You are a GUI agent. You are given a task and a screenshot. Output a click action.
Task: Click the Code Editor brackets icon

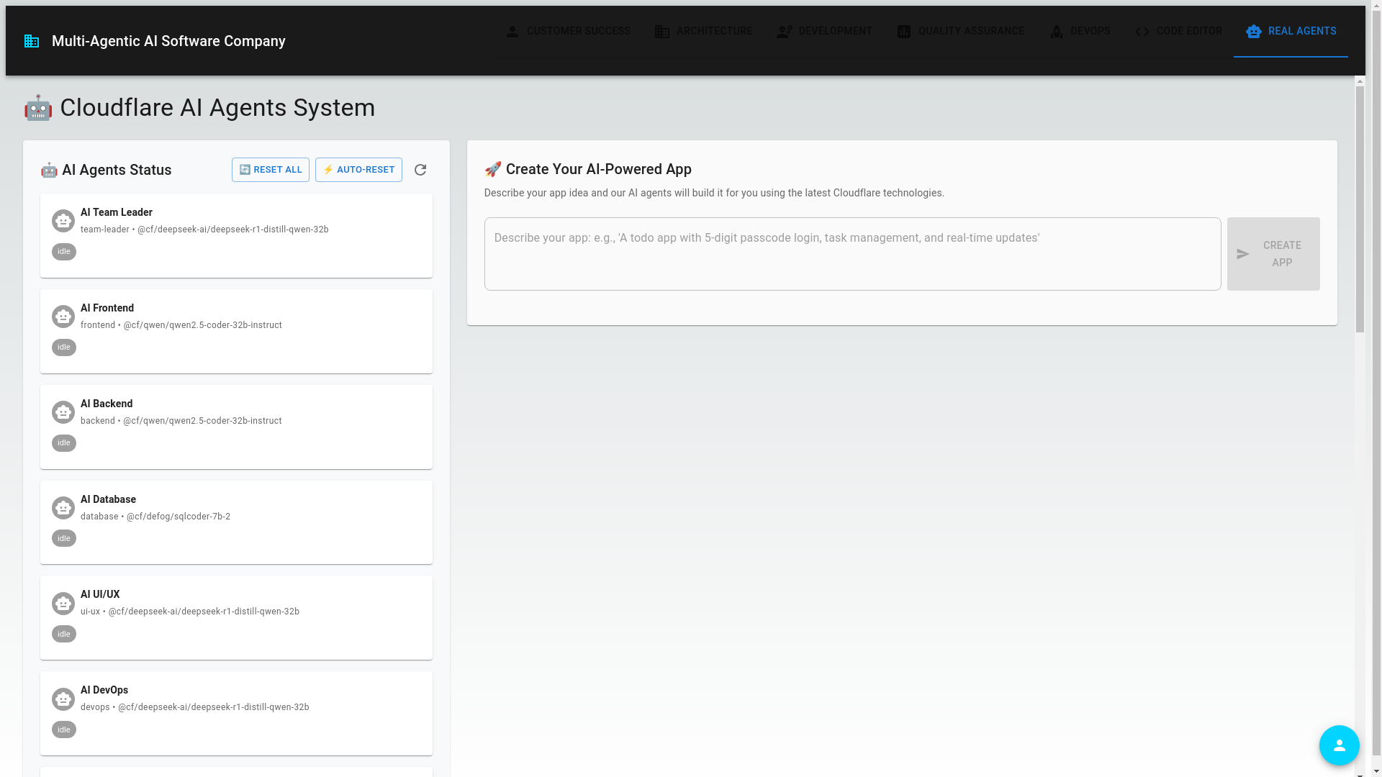pyautogui.click(x=1142, y=32)
